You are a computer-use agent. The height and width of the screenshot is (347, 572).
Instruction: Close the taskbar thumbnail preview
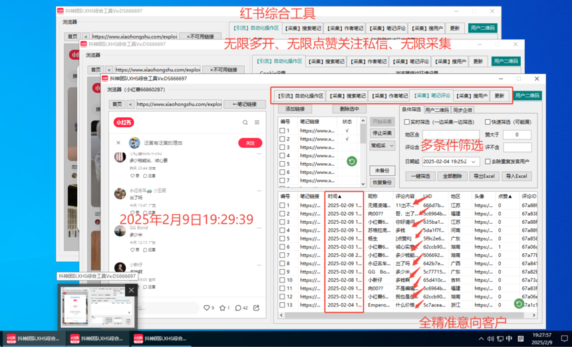click(x=131, y=290)
